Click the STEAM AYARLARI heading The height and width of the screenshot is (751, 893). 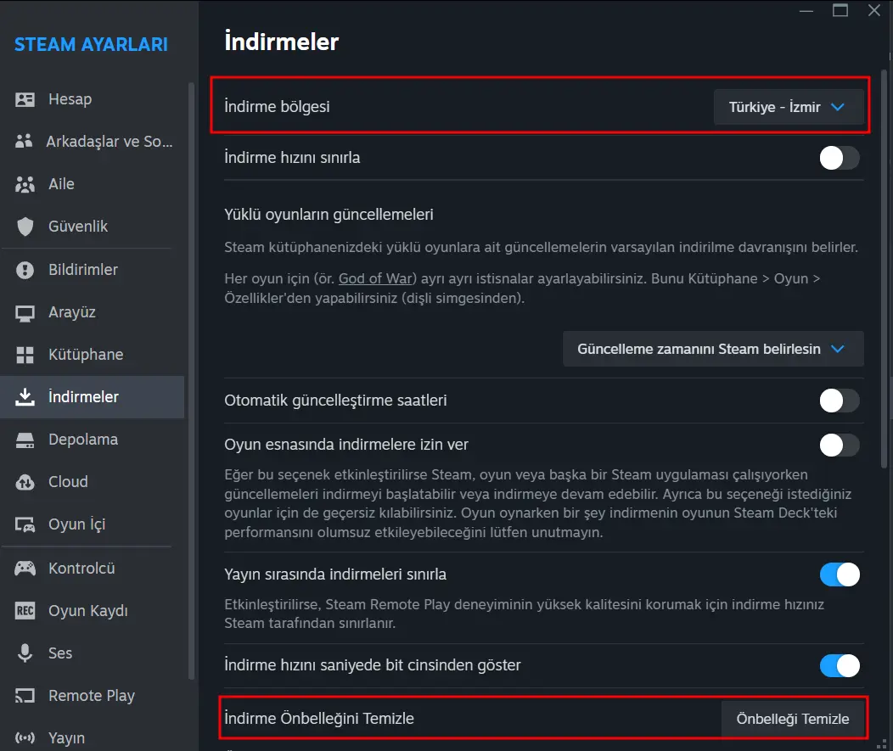pos(91,44)
